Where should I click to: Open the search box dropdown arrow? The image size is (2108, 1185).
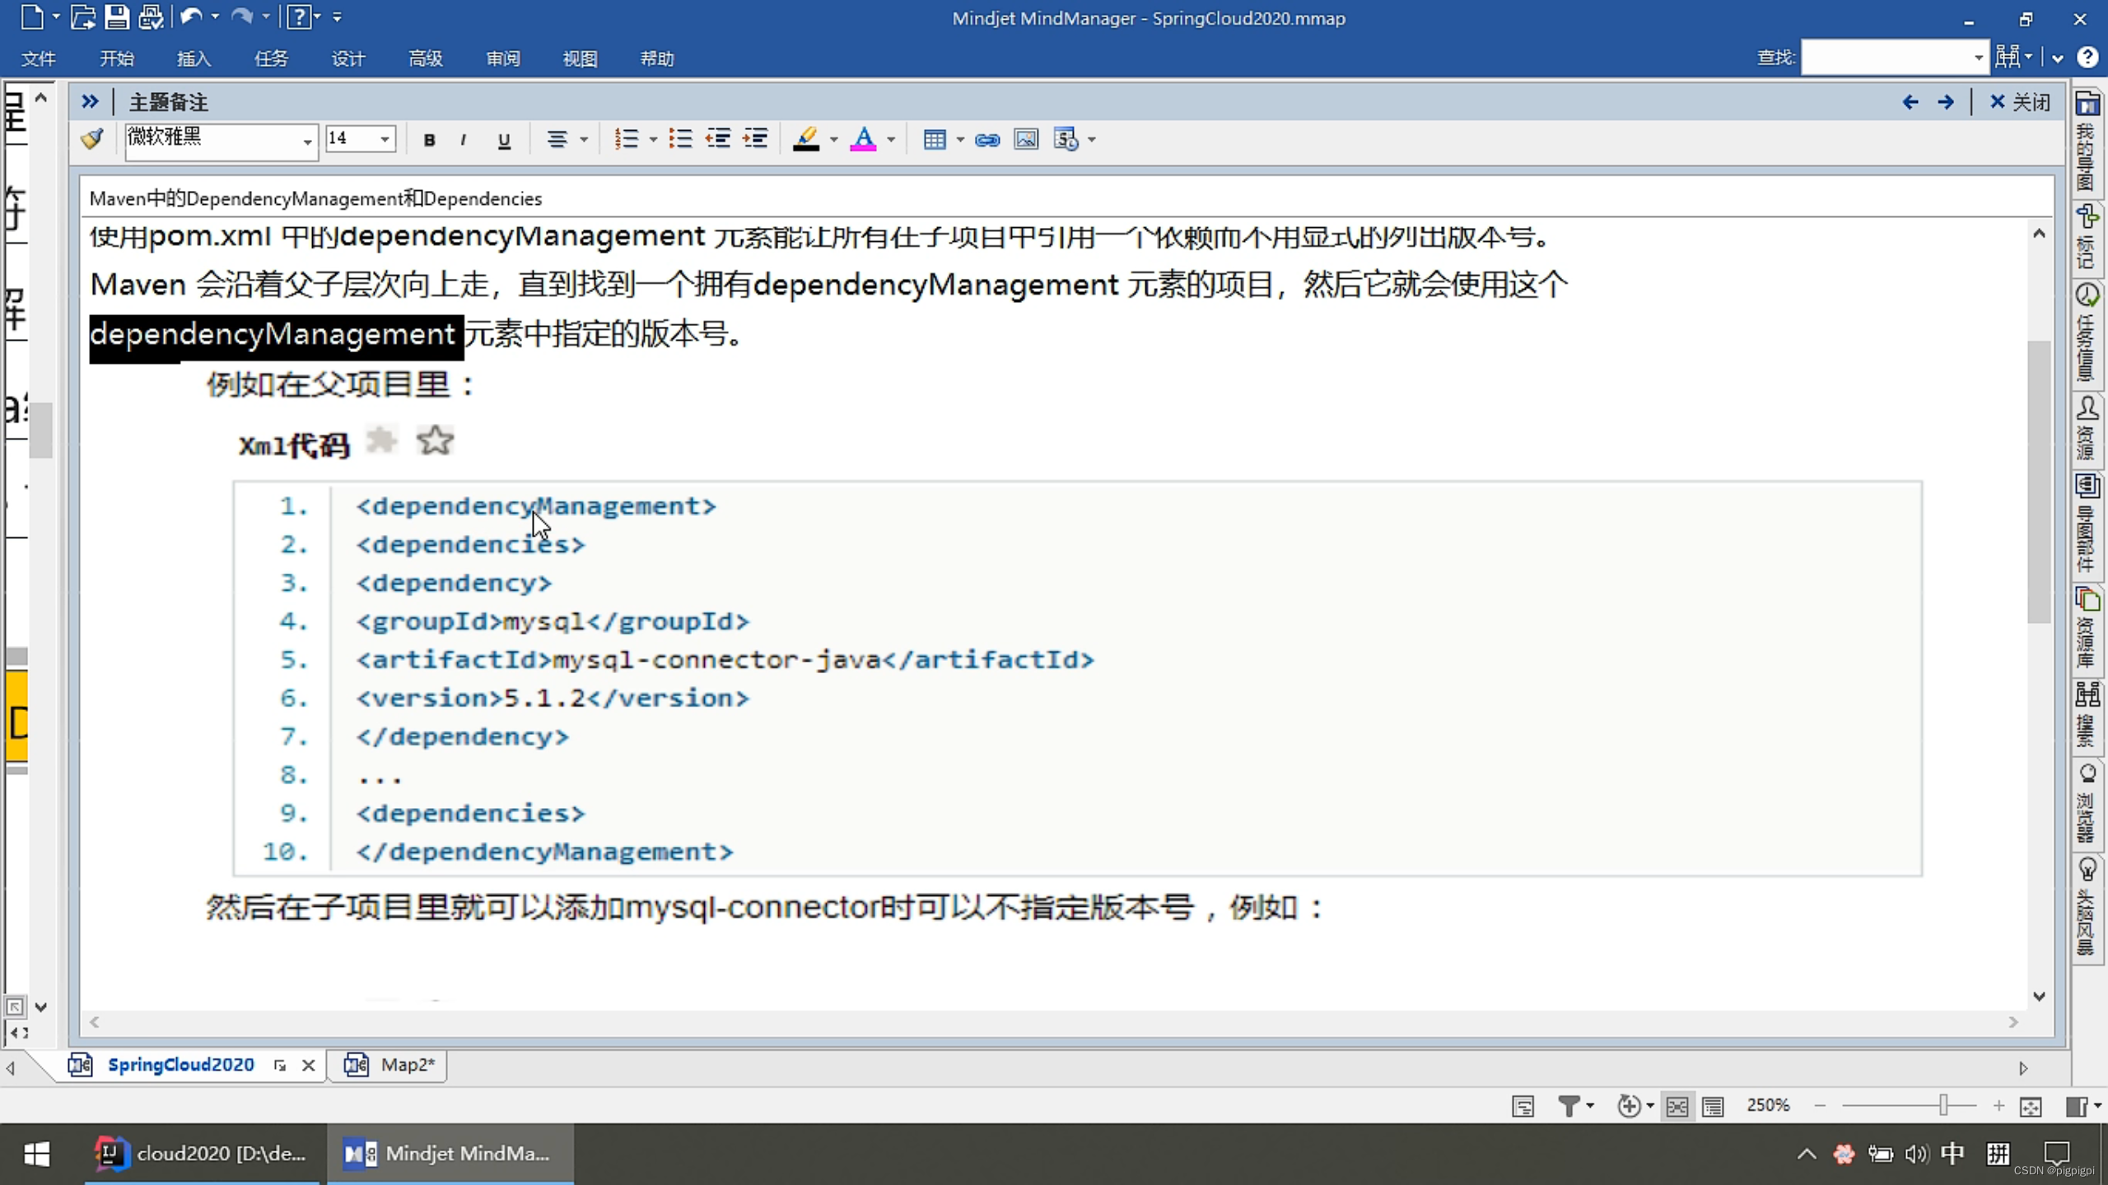[1978, 58]
